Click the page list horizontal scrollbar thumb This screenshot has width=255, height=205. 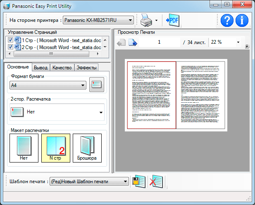click(x=51, y=54)
